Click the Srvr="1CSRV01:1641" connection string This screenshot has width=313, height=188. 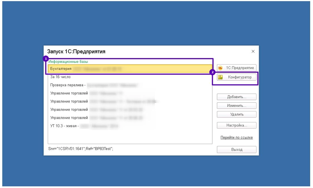click(x=81, y=149)
